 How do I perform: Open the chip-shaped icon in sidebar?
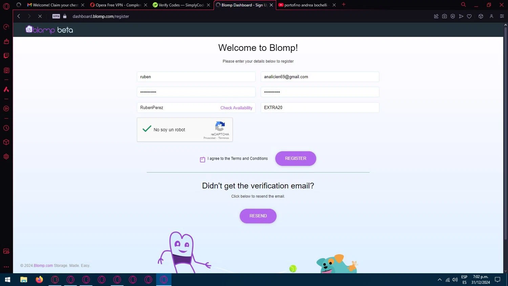[6, 70]
